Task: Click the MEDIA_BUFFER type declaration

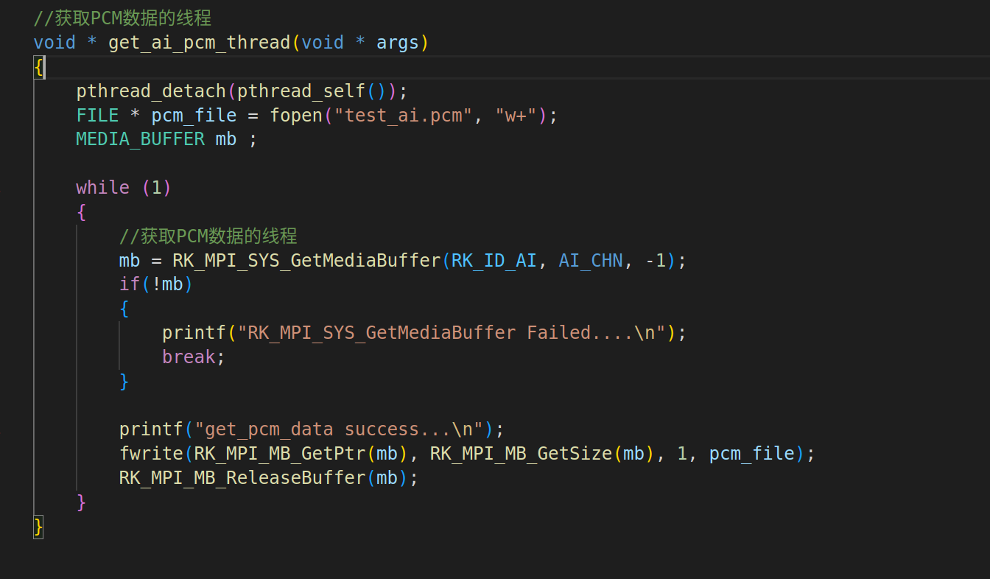Action: pos(140,138)
